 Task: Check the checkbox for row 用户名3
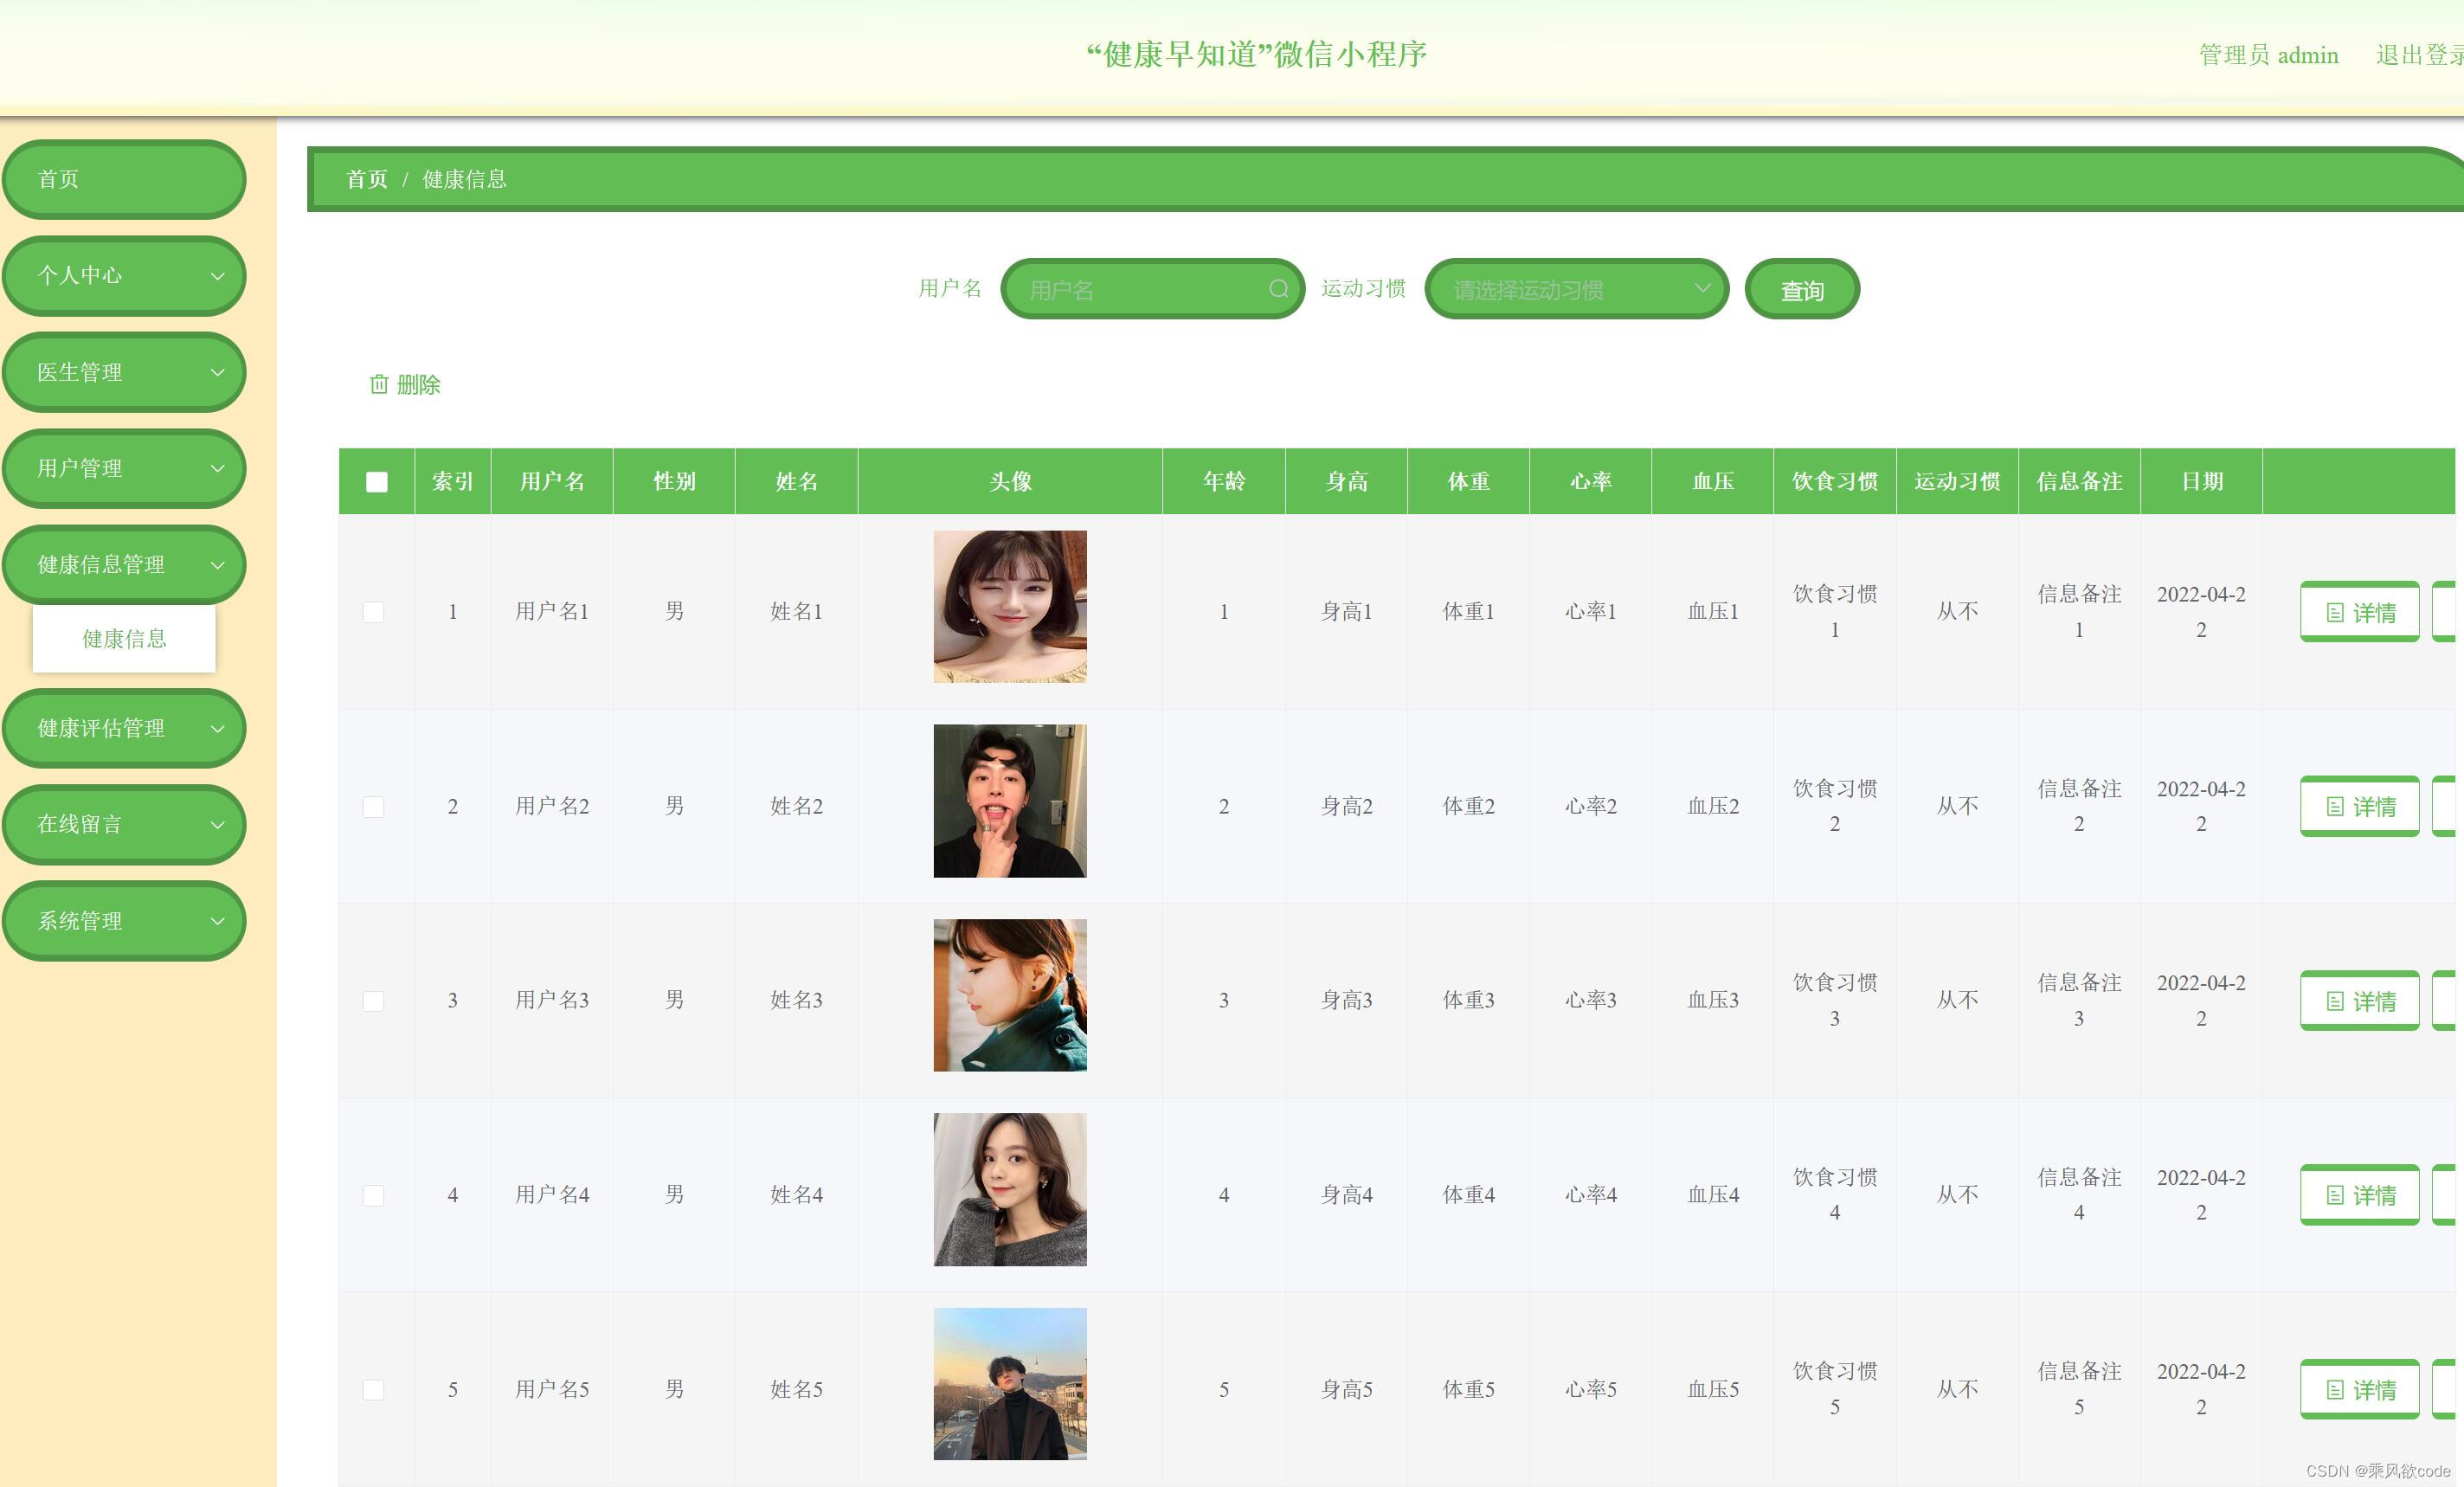[373, 1001]
